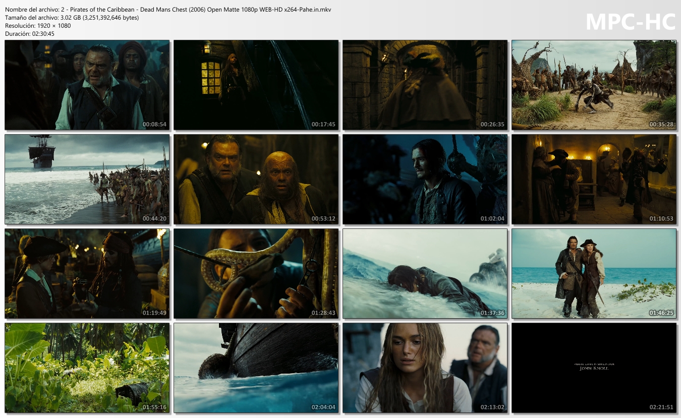Open the thumbnail timestamped 00:26:35
The height and width of the screenshot is (418, 681).
[425, 85]
